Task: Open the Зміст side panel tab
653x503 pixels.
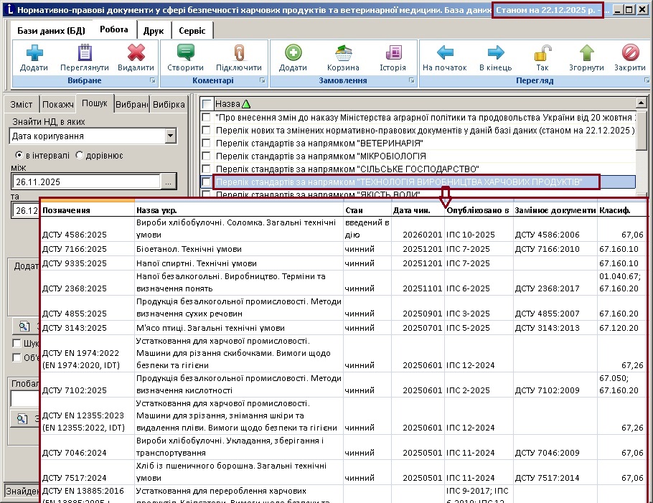Action: [x=22, y=104]
